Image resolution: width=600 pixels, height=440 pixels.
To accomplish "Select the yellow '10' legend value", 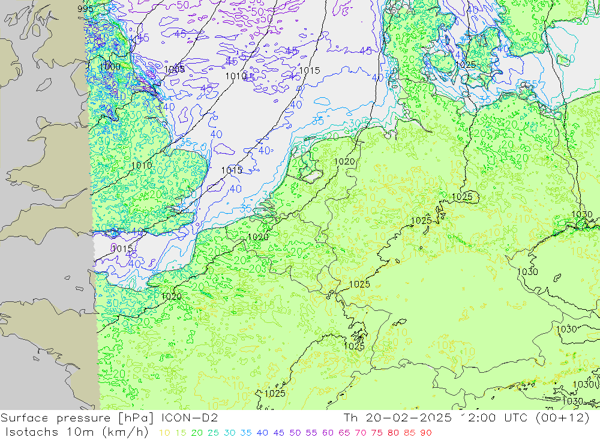I will tap(164, 433).
